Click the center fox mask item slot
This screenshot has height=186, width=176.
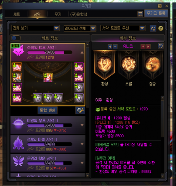pos(48,78)
